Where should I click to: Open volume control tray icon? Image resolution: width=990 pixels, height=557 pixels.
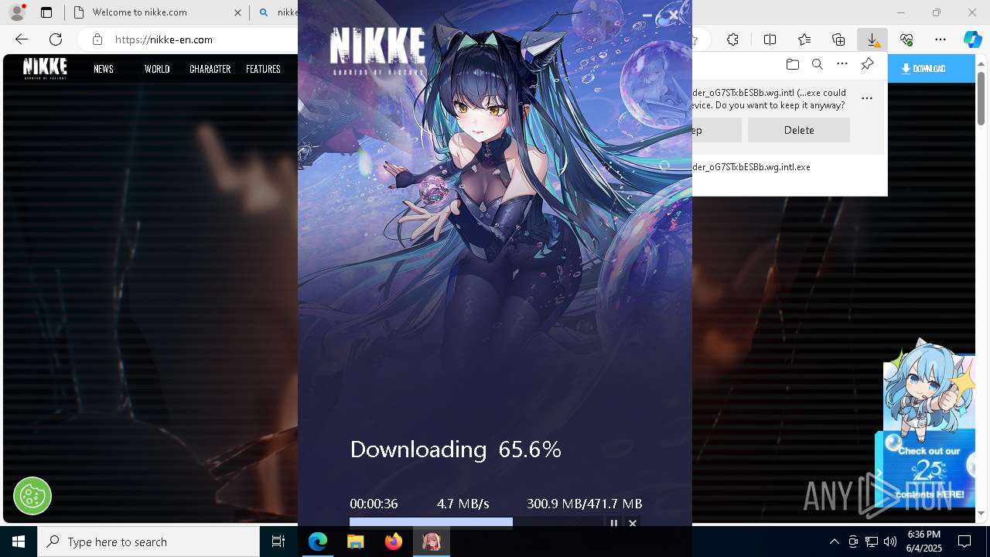pyautogui.click(x=890, y=542)
